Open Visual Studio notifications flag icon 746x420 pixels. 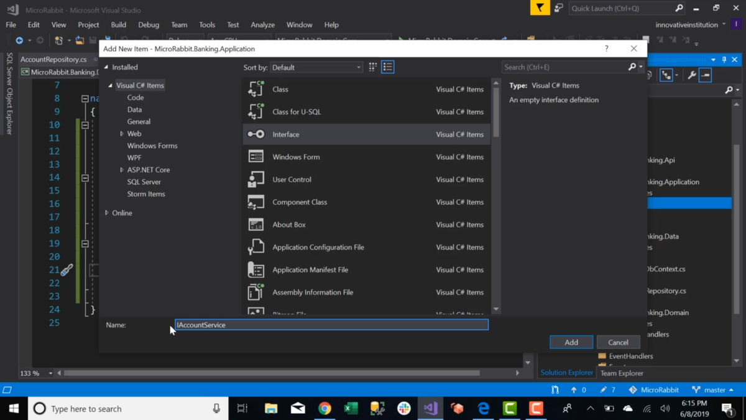click(x=540, y=8)
